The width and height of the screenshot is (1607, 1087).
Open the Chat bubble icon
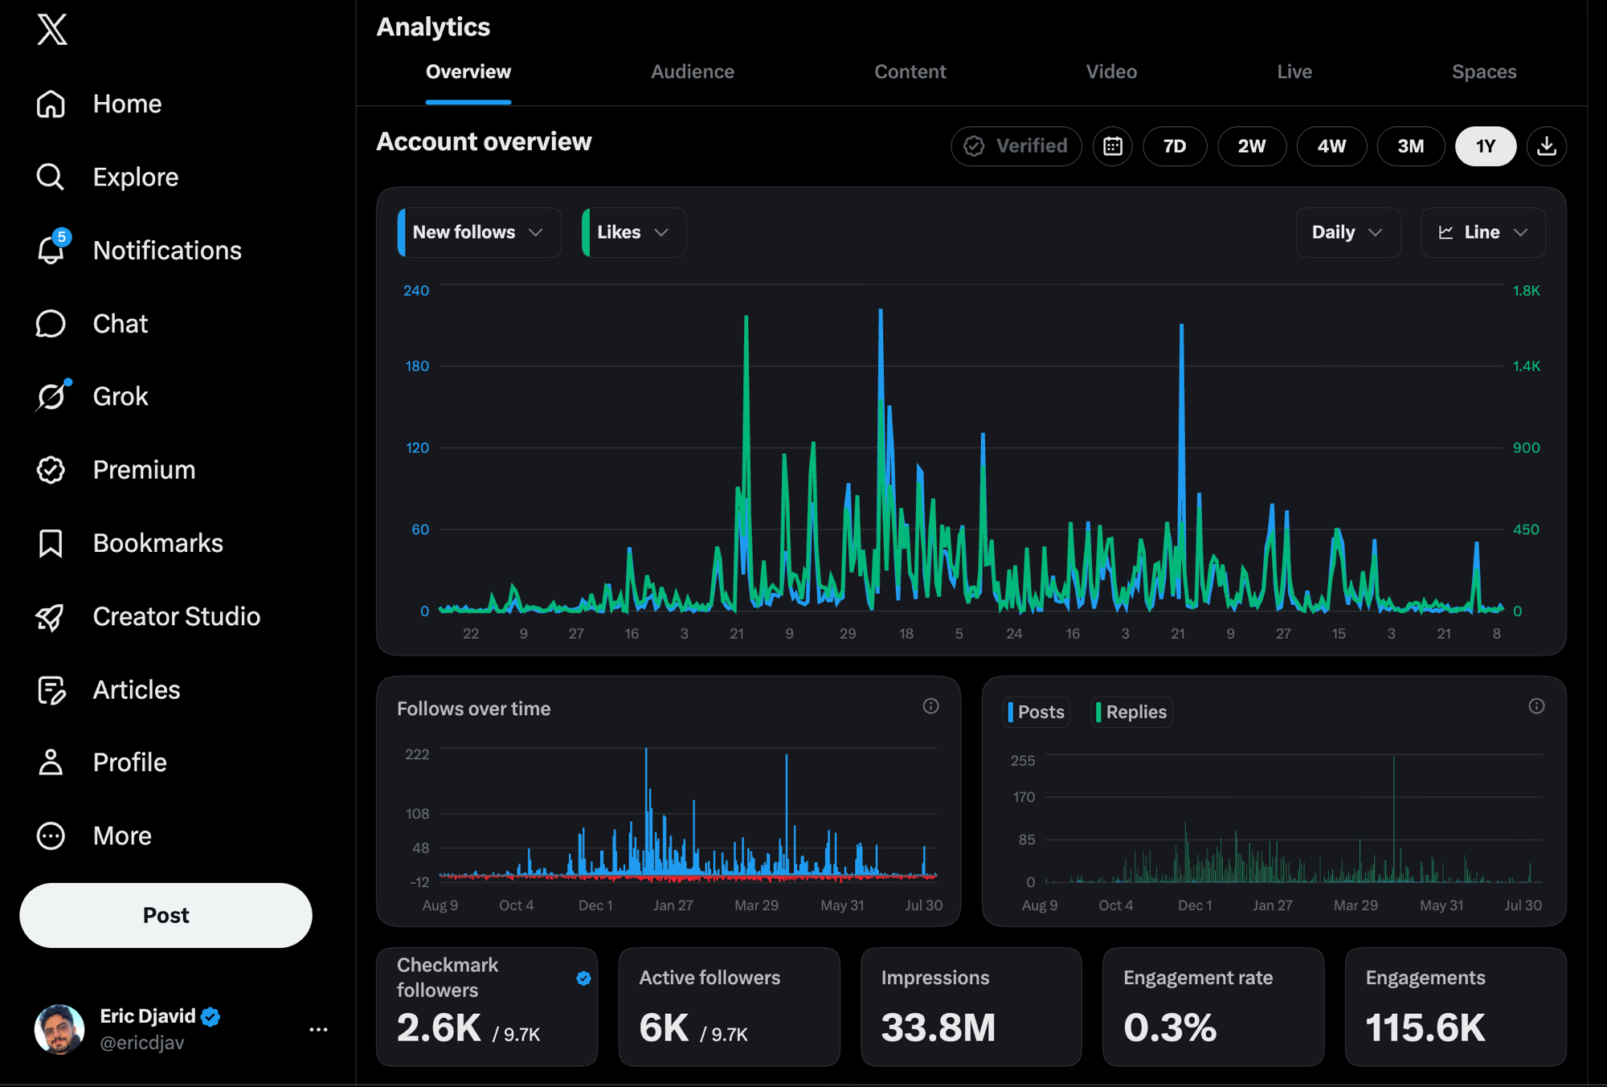click(51, 324)
